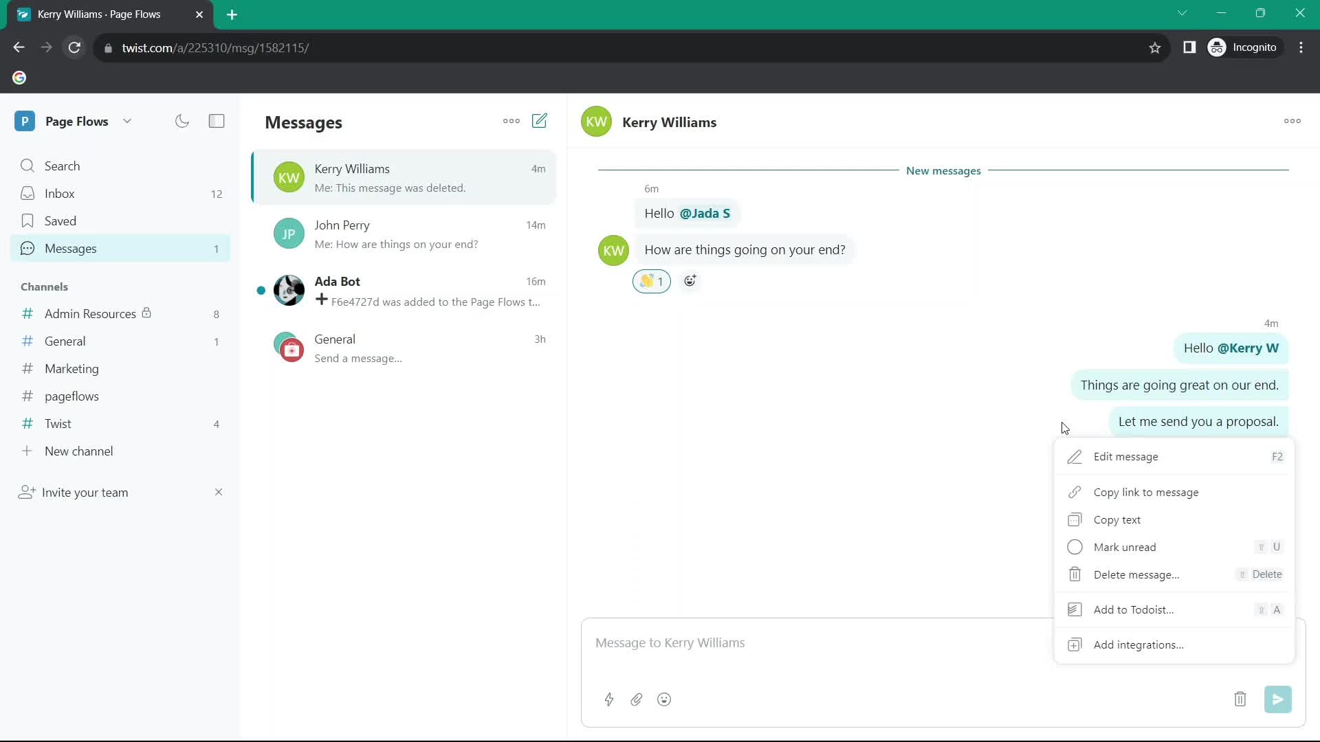
Task: Open the three-dot options for Kerry Williams
Action: pos(1291,122)
